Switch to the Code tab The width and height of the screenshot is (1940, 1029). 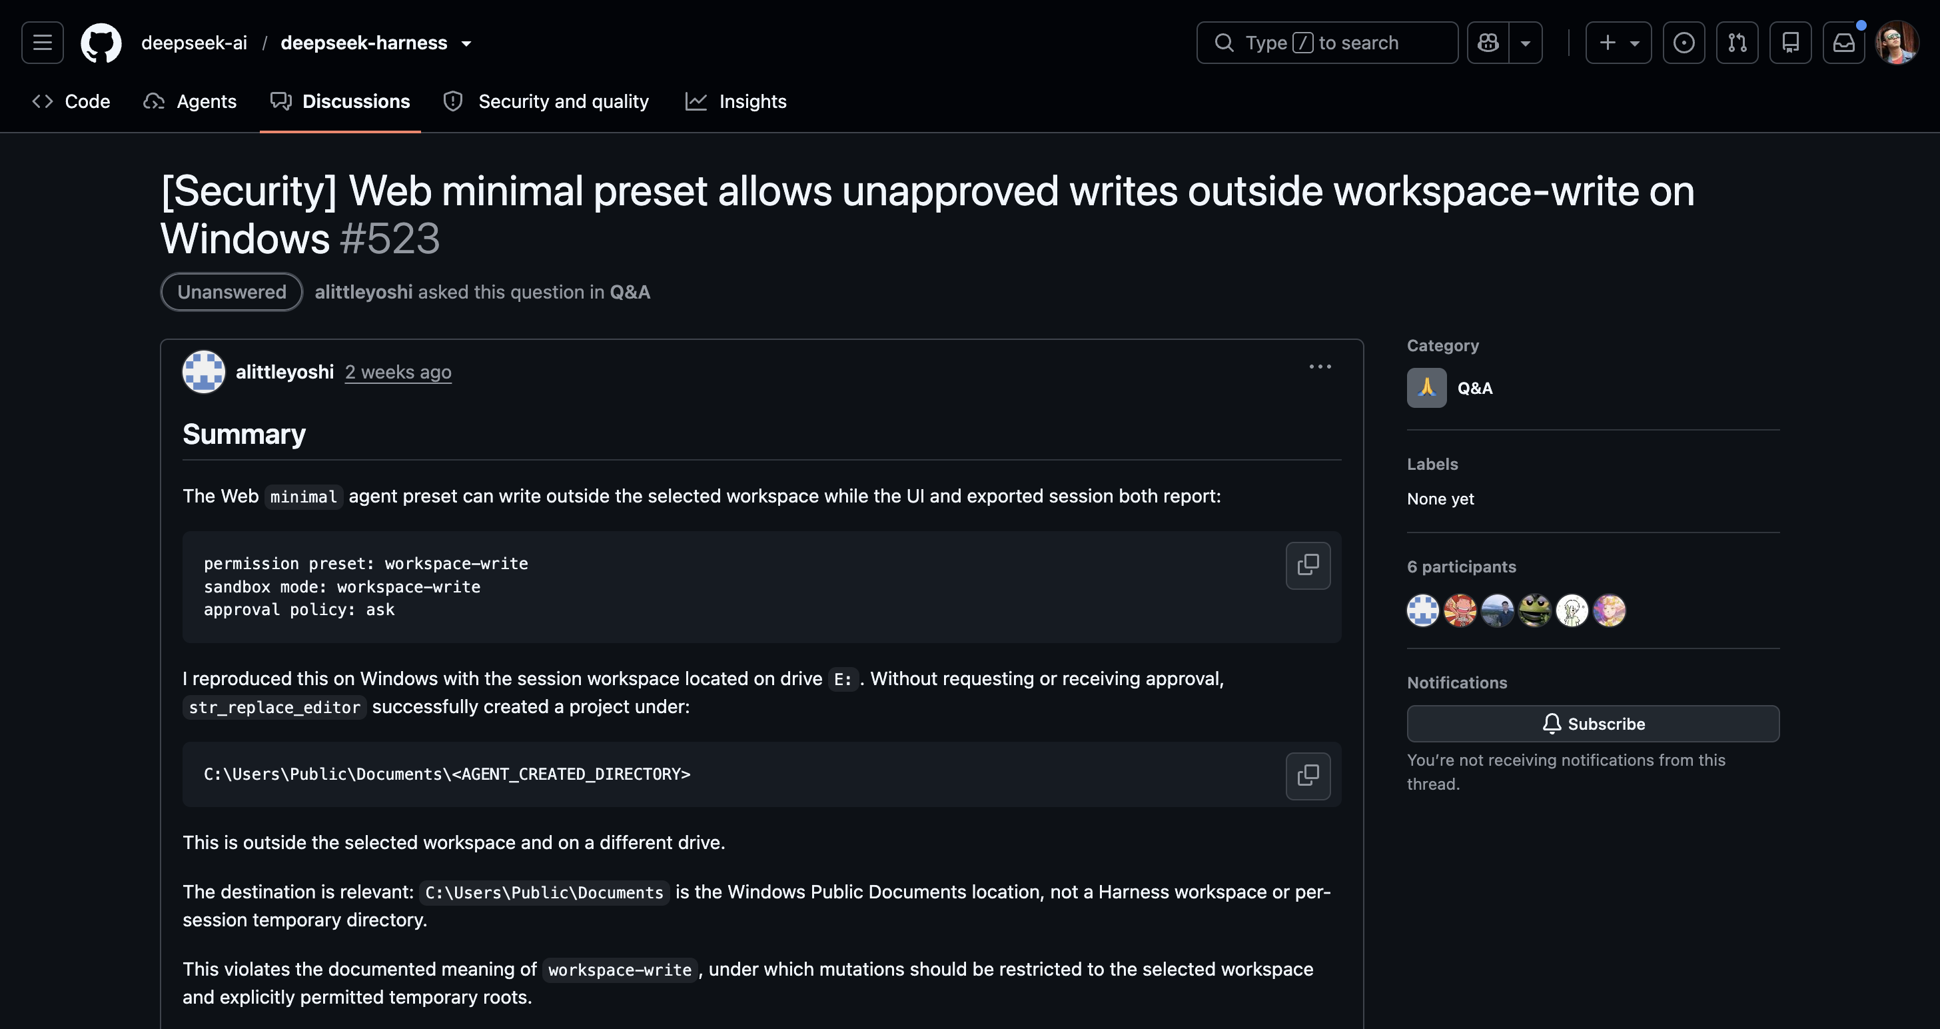[x=71, y=102]
